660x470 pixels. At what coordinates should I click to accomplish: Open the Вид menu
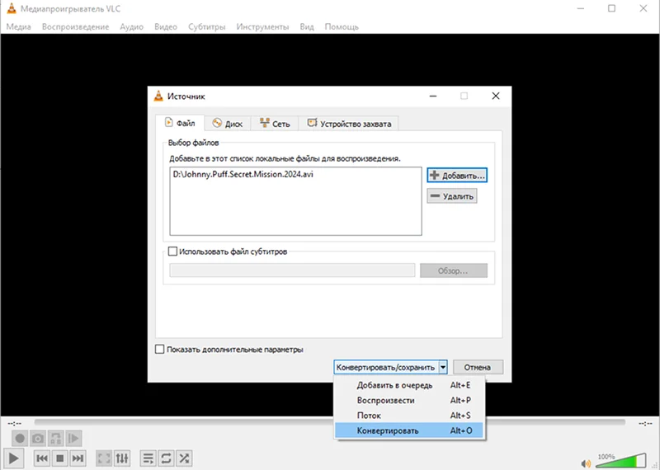(307, 26)
